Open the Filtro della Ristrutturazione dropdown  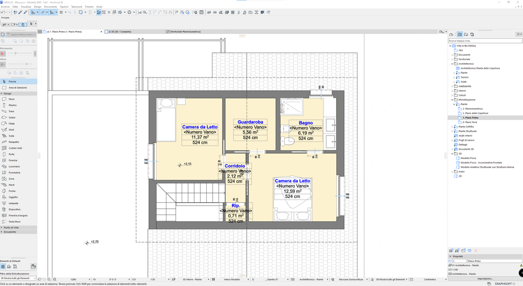coord(18,278)
